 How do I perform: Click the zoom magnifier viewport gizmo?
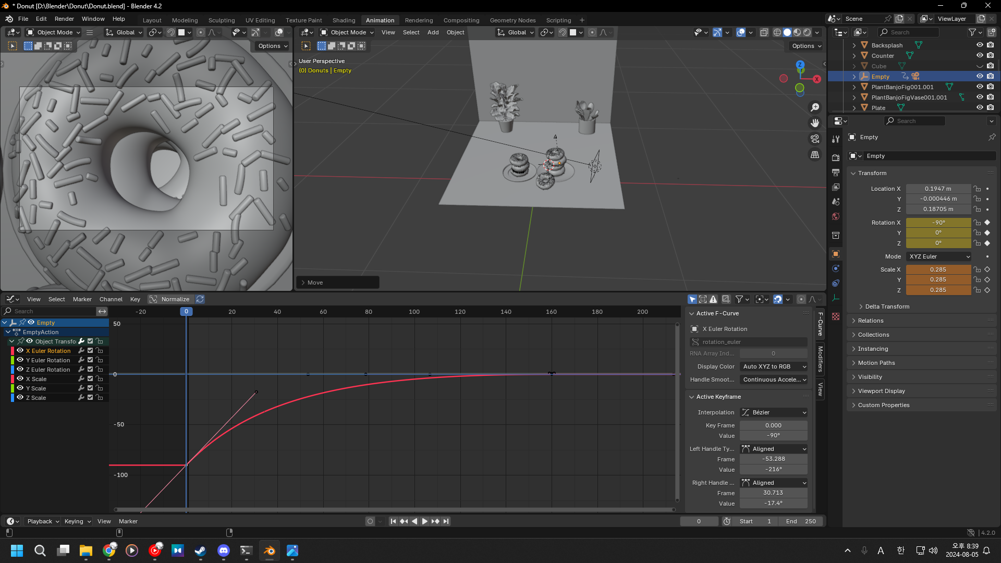[815, 107]
